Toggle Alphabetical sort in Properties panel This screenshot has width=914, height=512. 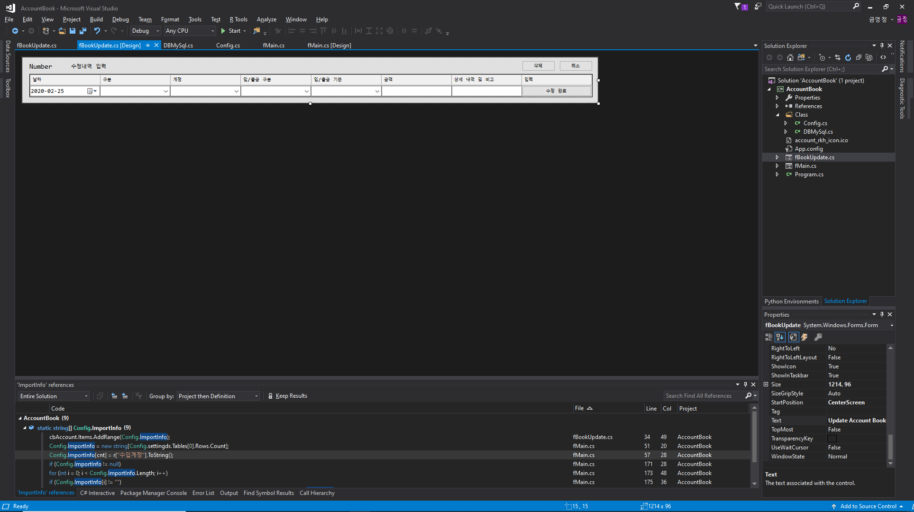[x=780, y=337]
